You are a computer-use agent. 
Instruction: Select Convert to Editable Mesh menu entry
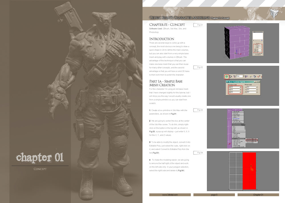pyautogui.click(x=252, y=138)
